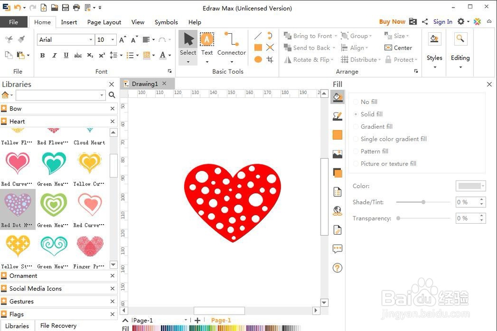Open the Libraries search box dropdown
Screen dimensions: 497x331
101,95
